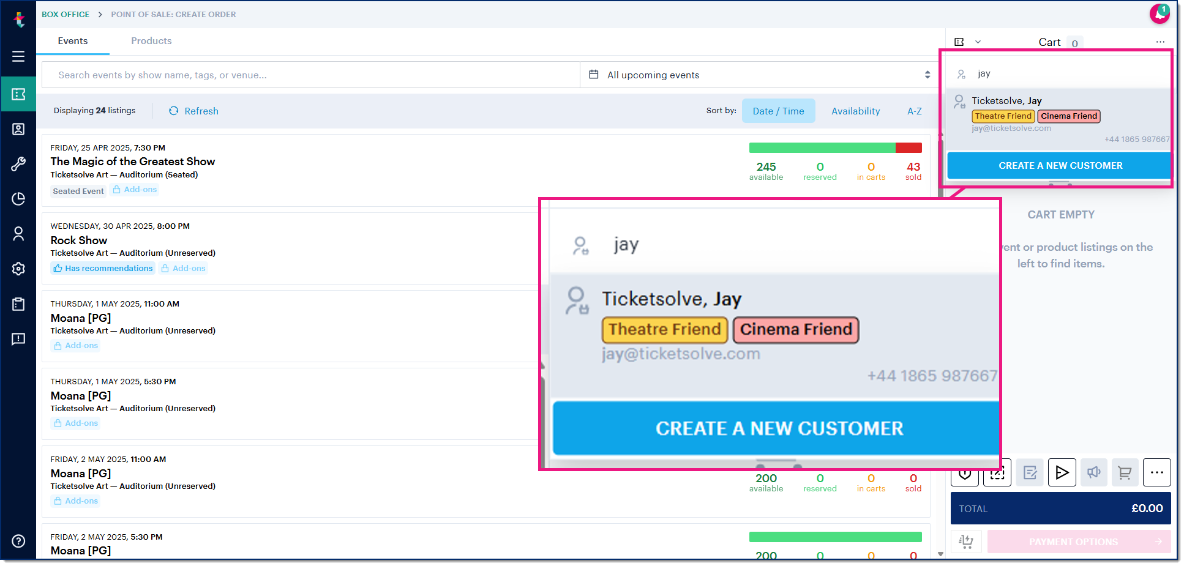Open the Box Office ticket sidebar icon

click(x=18, y=94)
